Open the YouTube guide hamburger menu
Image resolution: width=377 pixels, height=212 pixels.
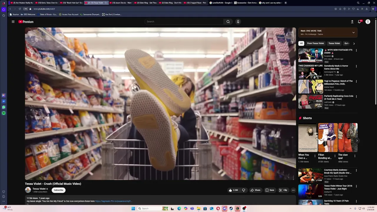click(x=13, y=21)
